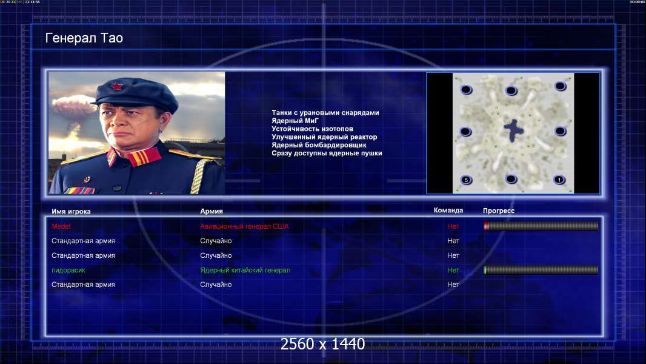The image size is (646, 364).
Task: Select the top-left start position marker
Action: coord(466,89)
